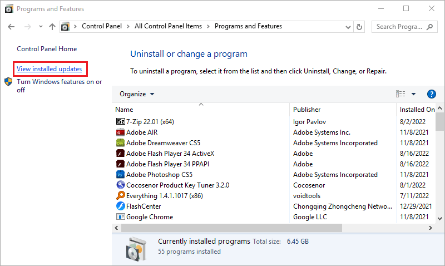
Task: Click horizontal scrollbar left arrow
Action: click(116, 228)
